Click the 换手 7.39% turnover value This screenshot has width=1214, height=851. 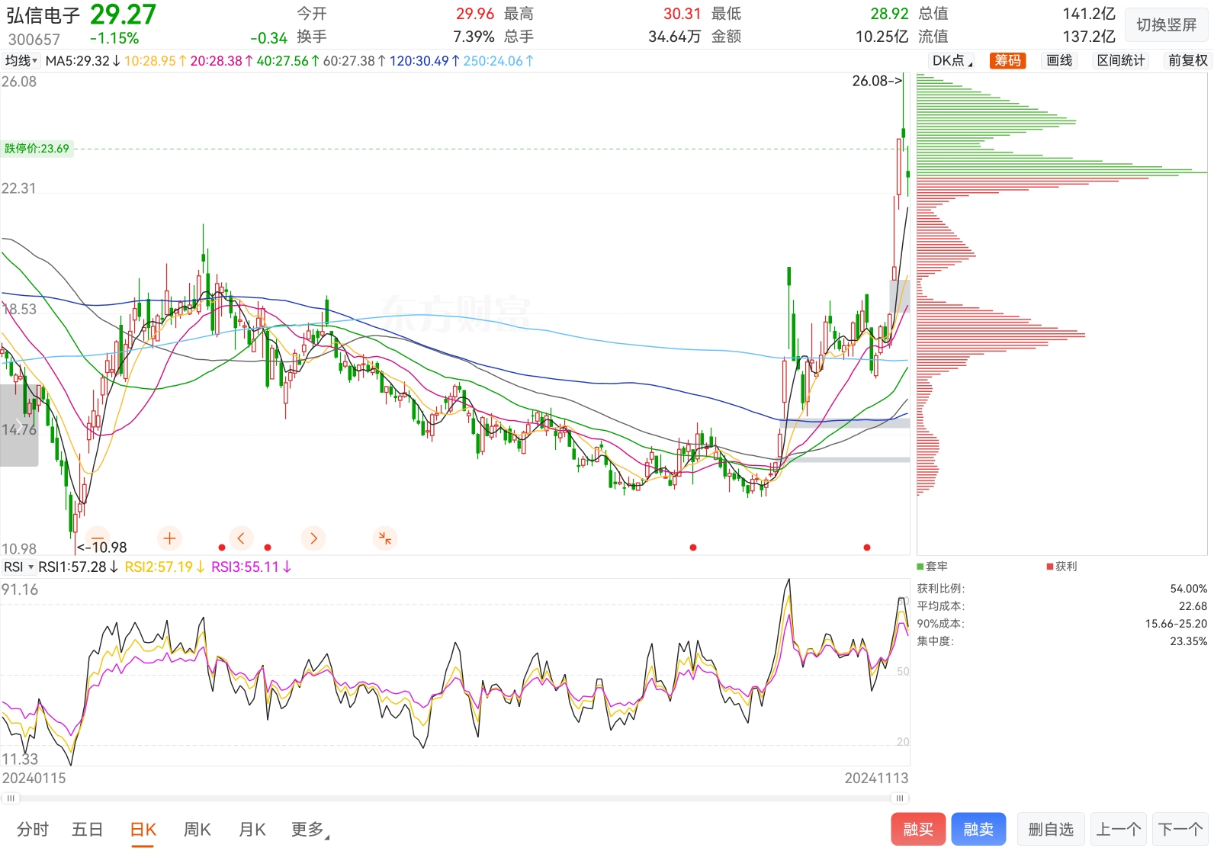(474, 37)
